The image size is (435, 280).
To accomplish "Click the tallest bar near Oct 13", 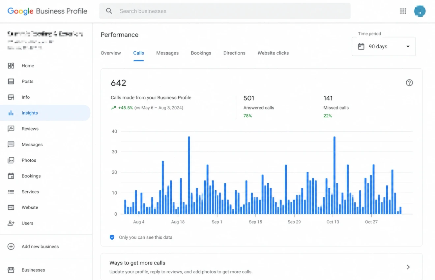I will tap(334, 174).
